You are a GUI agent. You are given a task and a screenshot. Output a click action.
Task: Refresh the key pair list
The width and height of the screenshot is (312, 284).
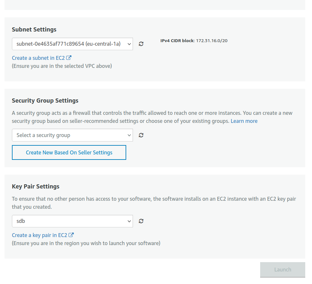(x=141, y=221)
